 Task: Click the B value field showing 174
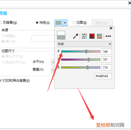[x=107, y=67]
